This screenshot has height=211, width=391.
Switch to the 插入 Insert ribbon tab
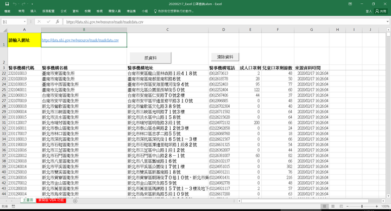[x=33, y=11]
